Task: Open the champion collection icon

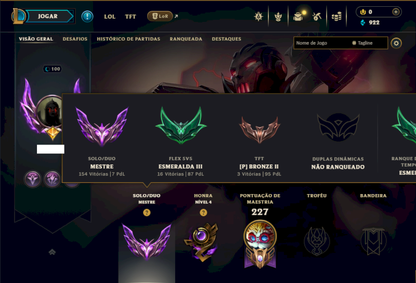Action: (258, 17)
